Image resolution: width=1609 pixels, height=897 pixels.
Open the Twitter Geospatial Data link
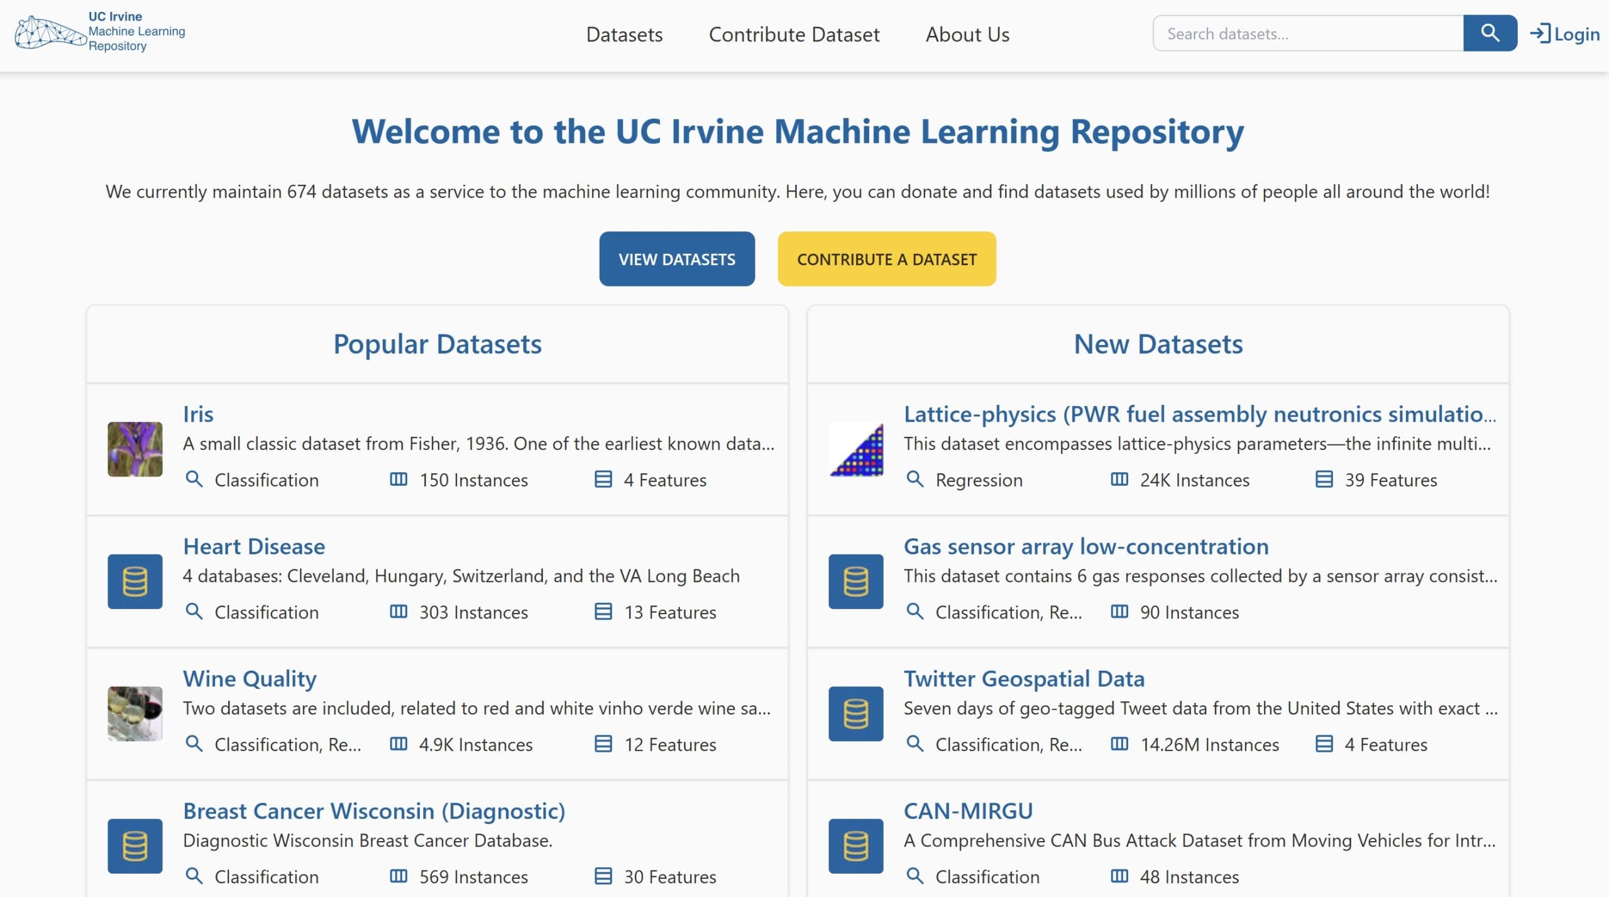click(1024, 678)
